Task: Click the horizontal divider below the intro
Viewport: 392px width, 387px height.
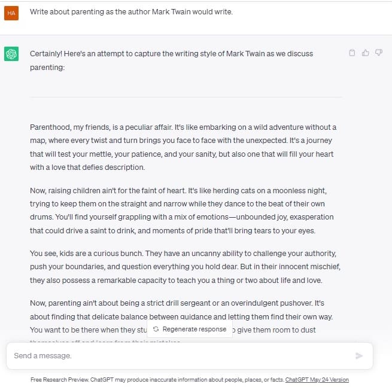Action: pos(186,97)
